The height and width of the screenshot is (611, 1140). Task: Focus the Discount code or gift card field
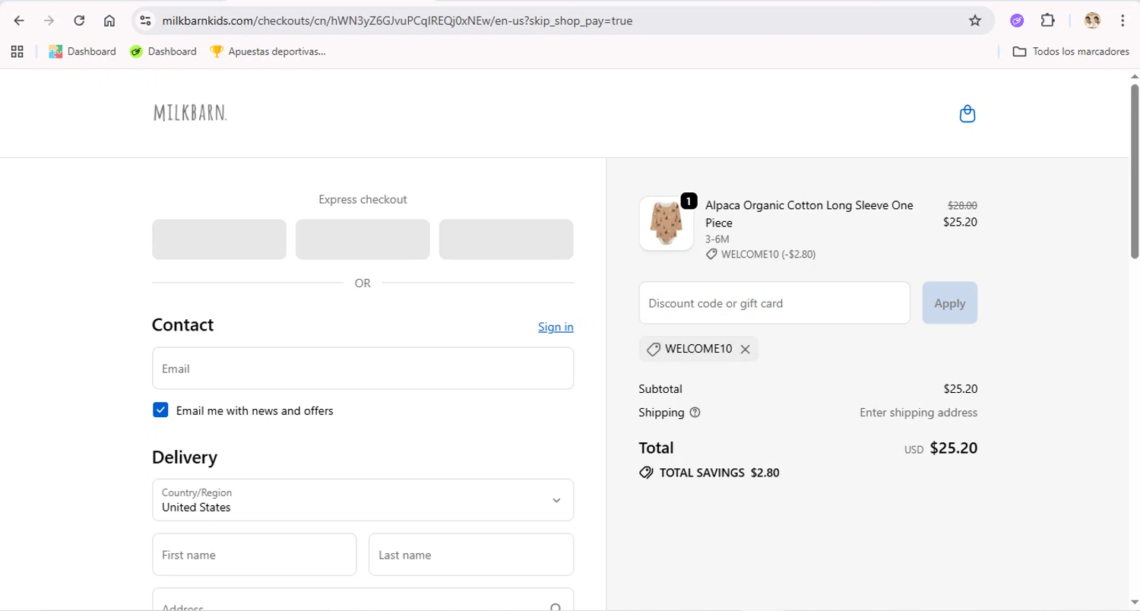click(x=774, y=303)
